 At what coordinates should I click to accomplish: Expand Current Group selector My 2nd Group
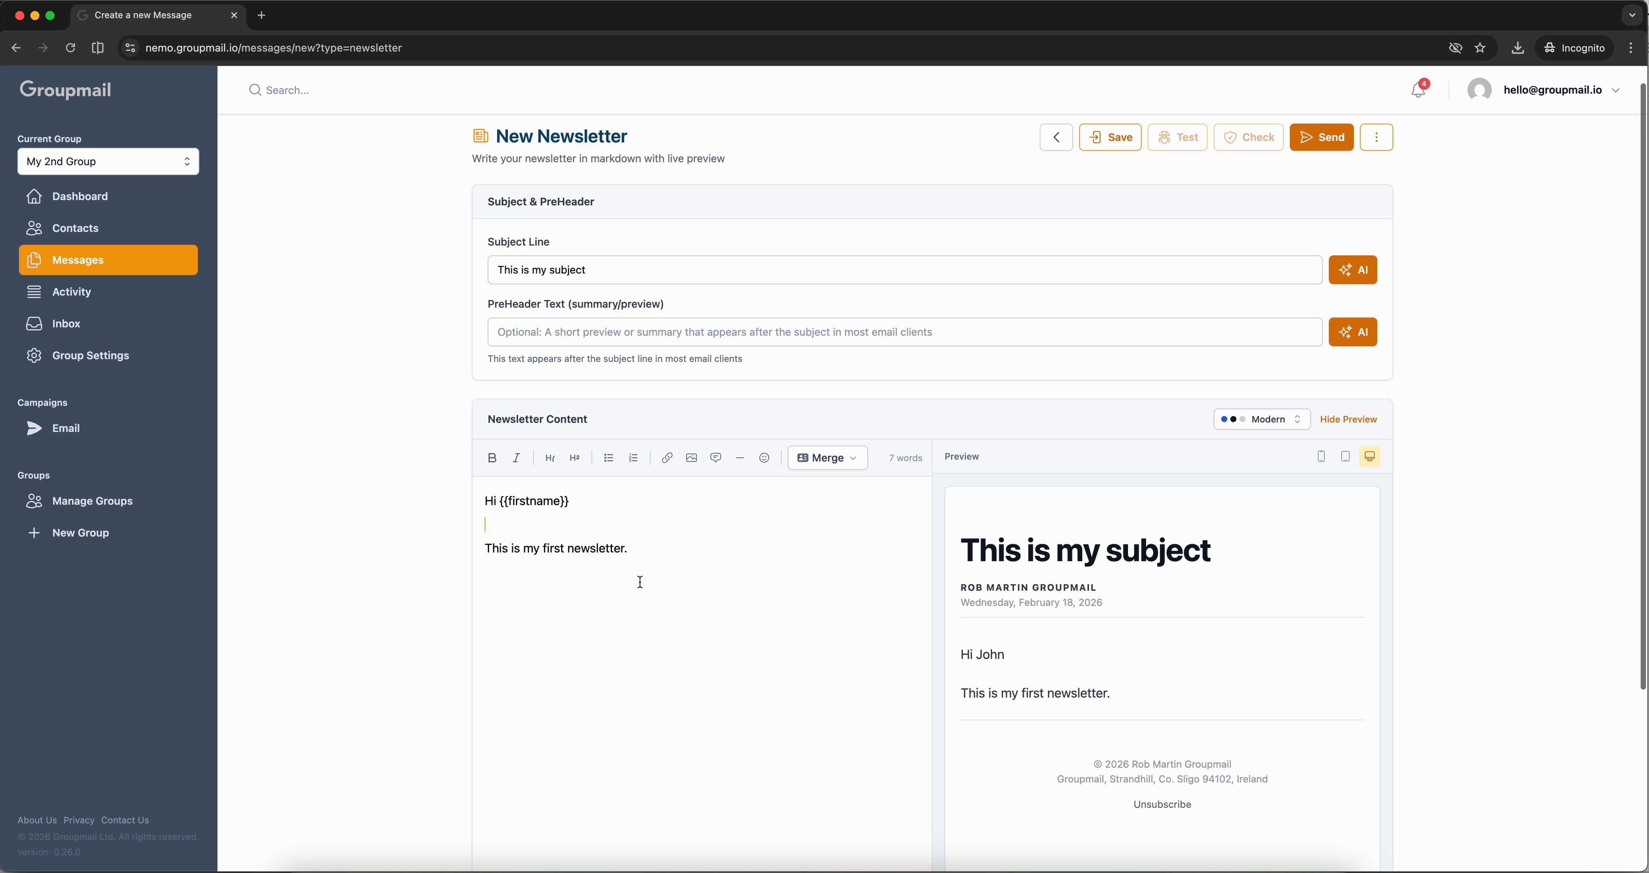tap(108, 161)
